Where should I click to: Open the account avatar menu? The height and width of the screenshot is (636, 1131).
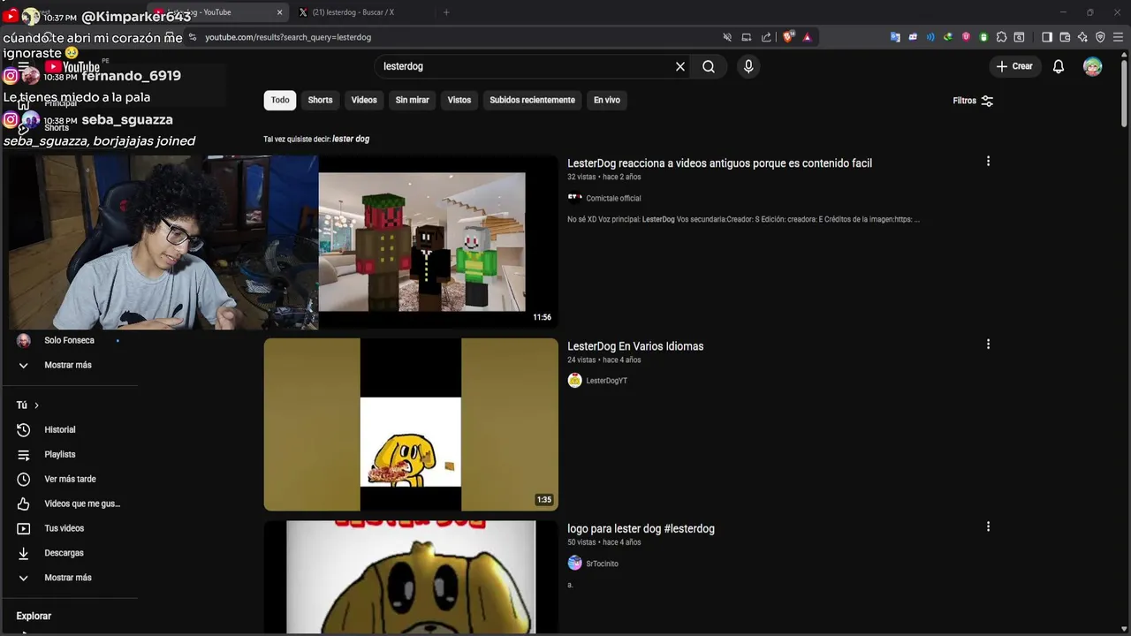[x=1093, y=66]
